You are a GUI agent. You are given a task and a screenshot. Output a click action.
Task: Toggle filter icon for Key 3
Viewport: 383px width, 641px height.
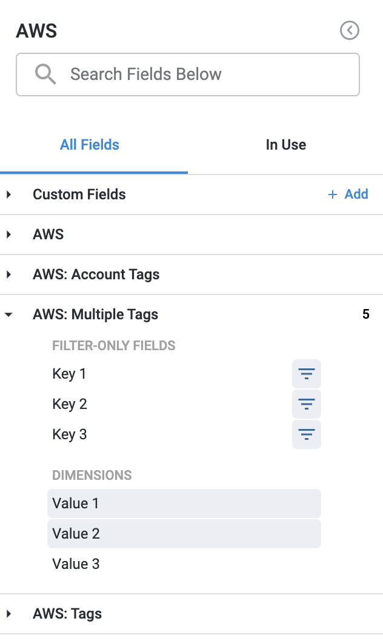307,434
